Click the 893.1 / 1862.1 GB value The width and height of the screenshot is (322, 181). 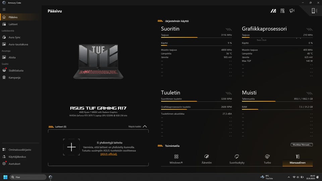point(303,99)
